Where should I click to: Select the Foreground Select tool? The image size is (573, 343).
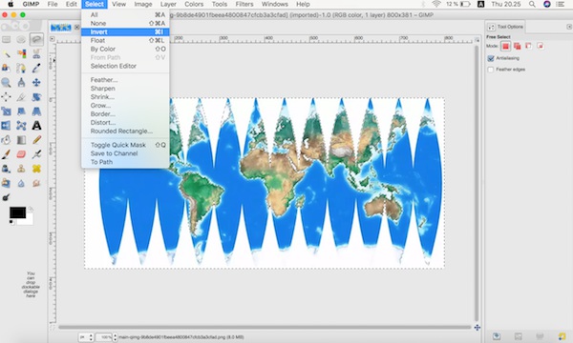7,69
